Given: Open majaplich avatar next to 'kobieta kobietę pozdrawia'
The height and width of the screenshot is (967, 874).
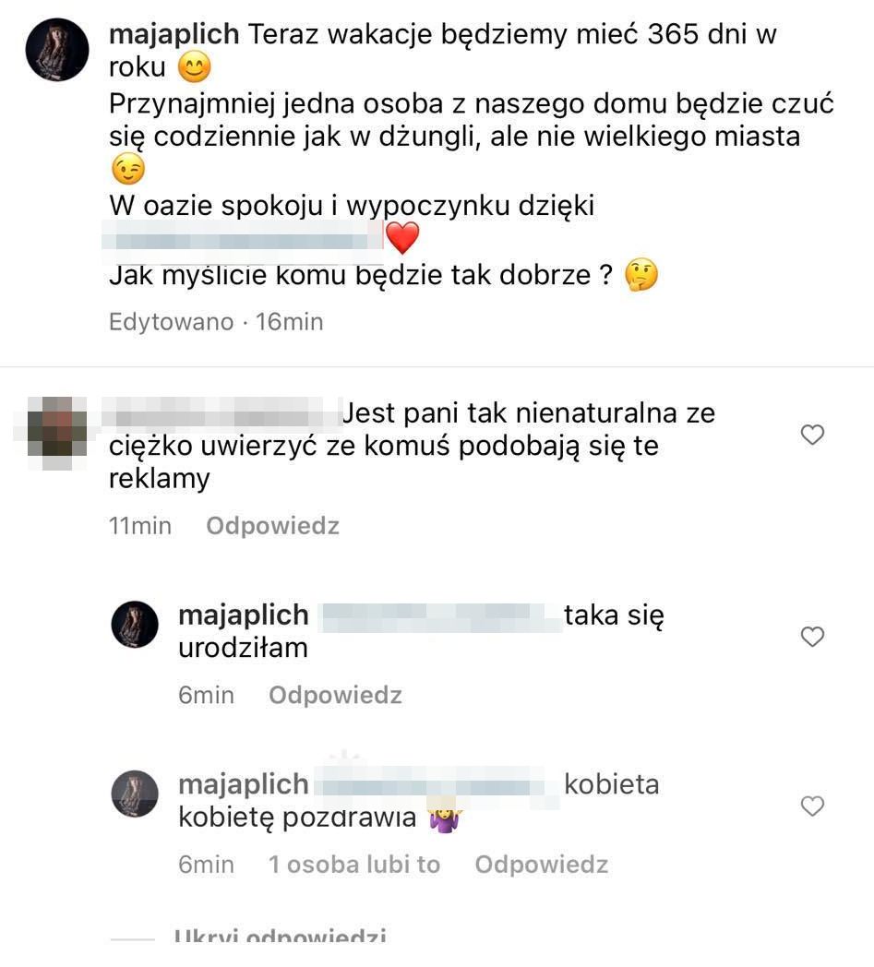Looking at the screenshot, I should point(135,794).
